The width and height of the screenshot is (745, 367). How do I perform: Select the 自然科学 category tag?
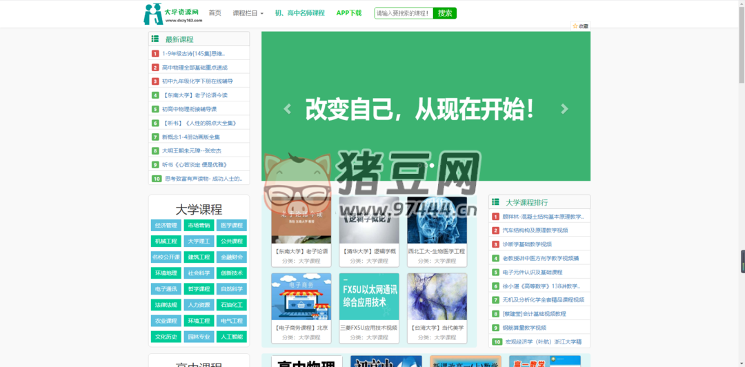232,289
